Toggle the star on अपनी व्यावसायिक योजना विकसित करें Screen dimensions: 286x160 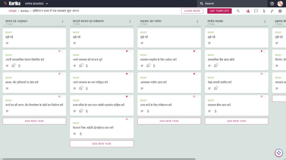click(x=59, y=51)
